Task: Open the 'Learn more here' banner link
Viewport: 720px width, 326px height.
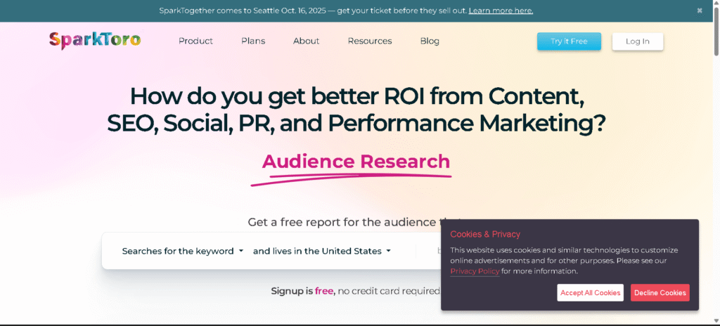Action: pos(501,11)
